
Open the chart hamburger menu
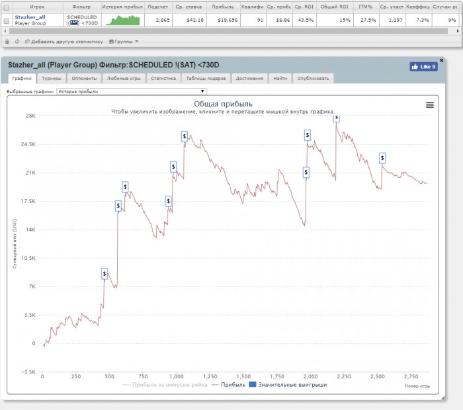click(x=429, y=104)
